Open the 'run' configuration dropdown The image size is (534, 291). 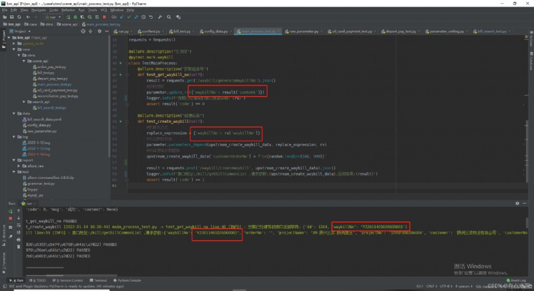[53, 17]
